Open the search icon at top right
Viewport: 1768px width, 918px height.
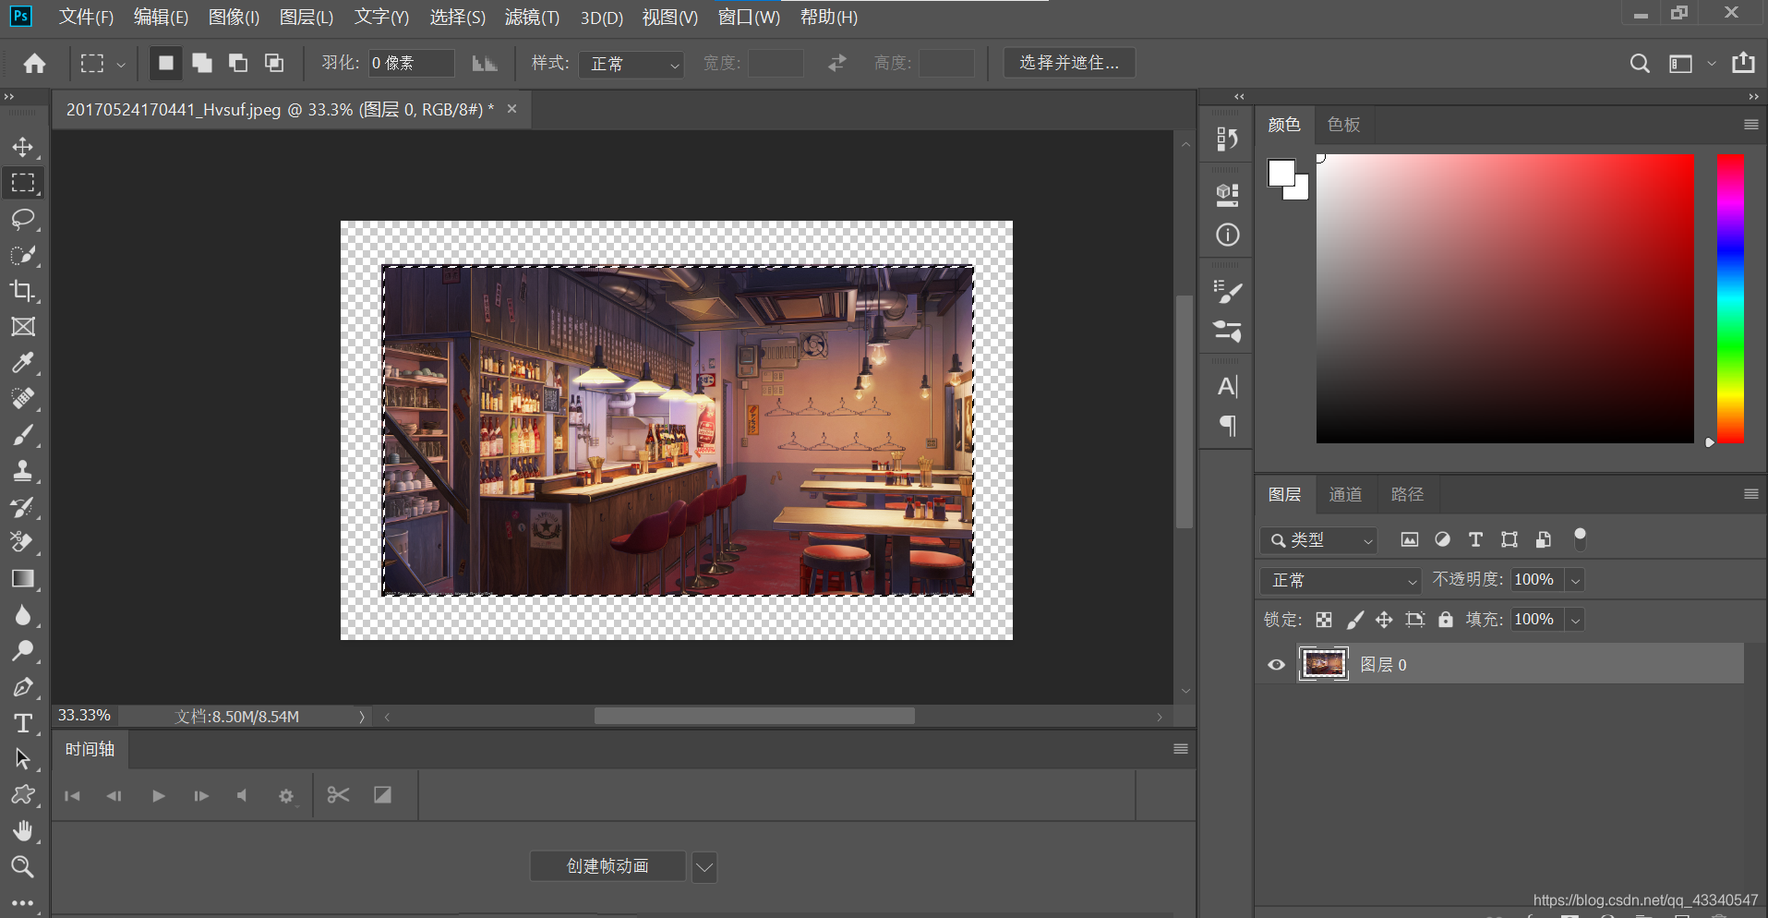tap(1640, 63)
